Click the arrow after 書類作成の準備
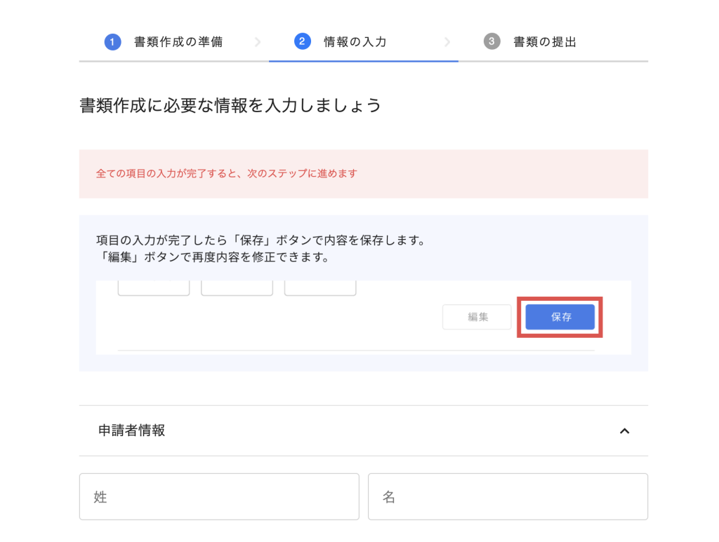This screenshot has height=542, width=719. 258,42
